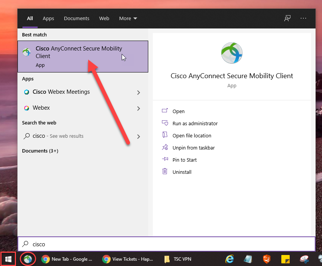Screen dimensions: 322x266
Task: Switch to the Documents search tab
Action: [x=76, y=18]
